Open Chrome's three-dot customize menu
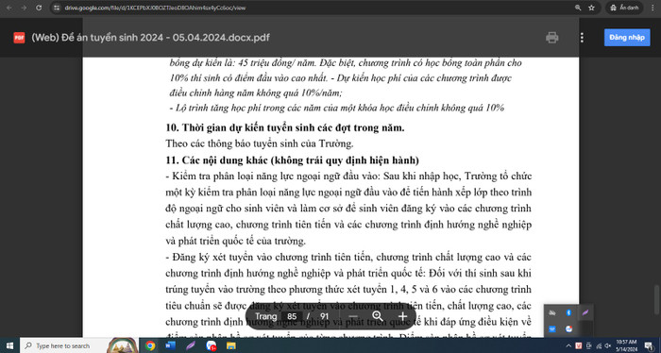 coord(653,8)
